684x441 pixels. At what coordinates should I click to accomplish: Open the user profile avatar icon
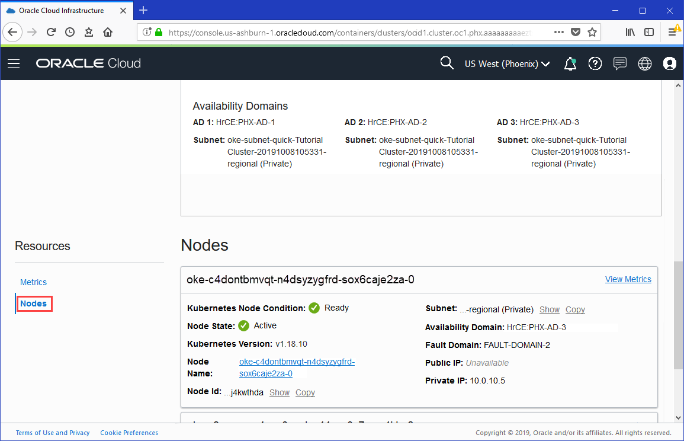(670, 64)
